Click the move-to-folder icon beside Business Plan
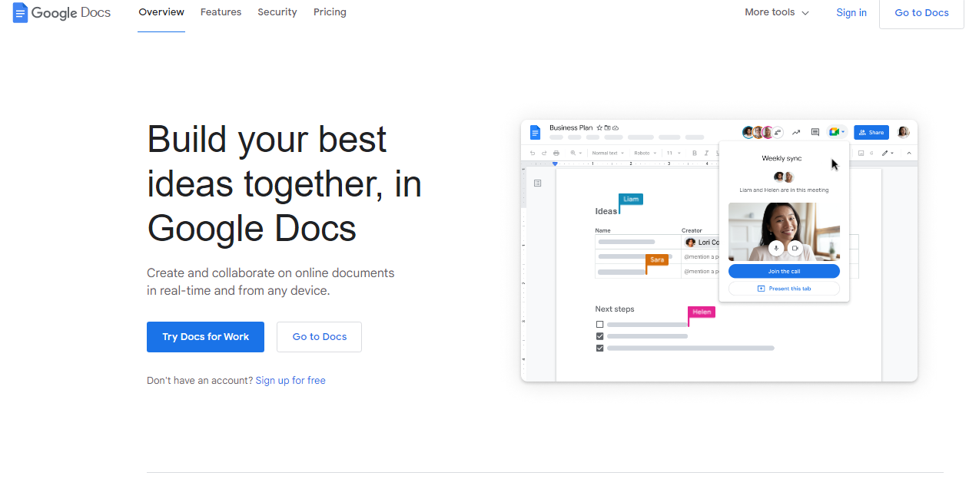969x479 pixels. point(607,127)
